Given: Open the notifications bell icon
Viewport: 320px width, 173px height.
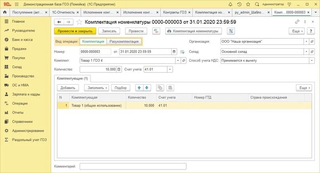Looking at the screenshot, I should point(230,4).
